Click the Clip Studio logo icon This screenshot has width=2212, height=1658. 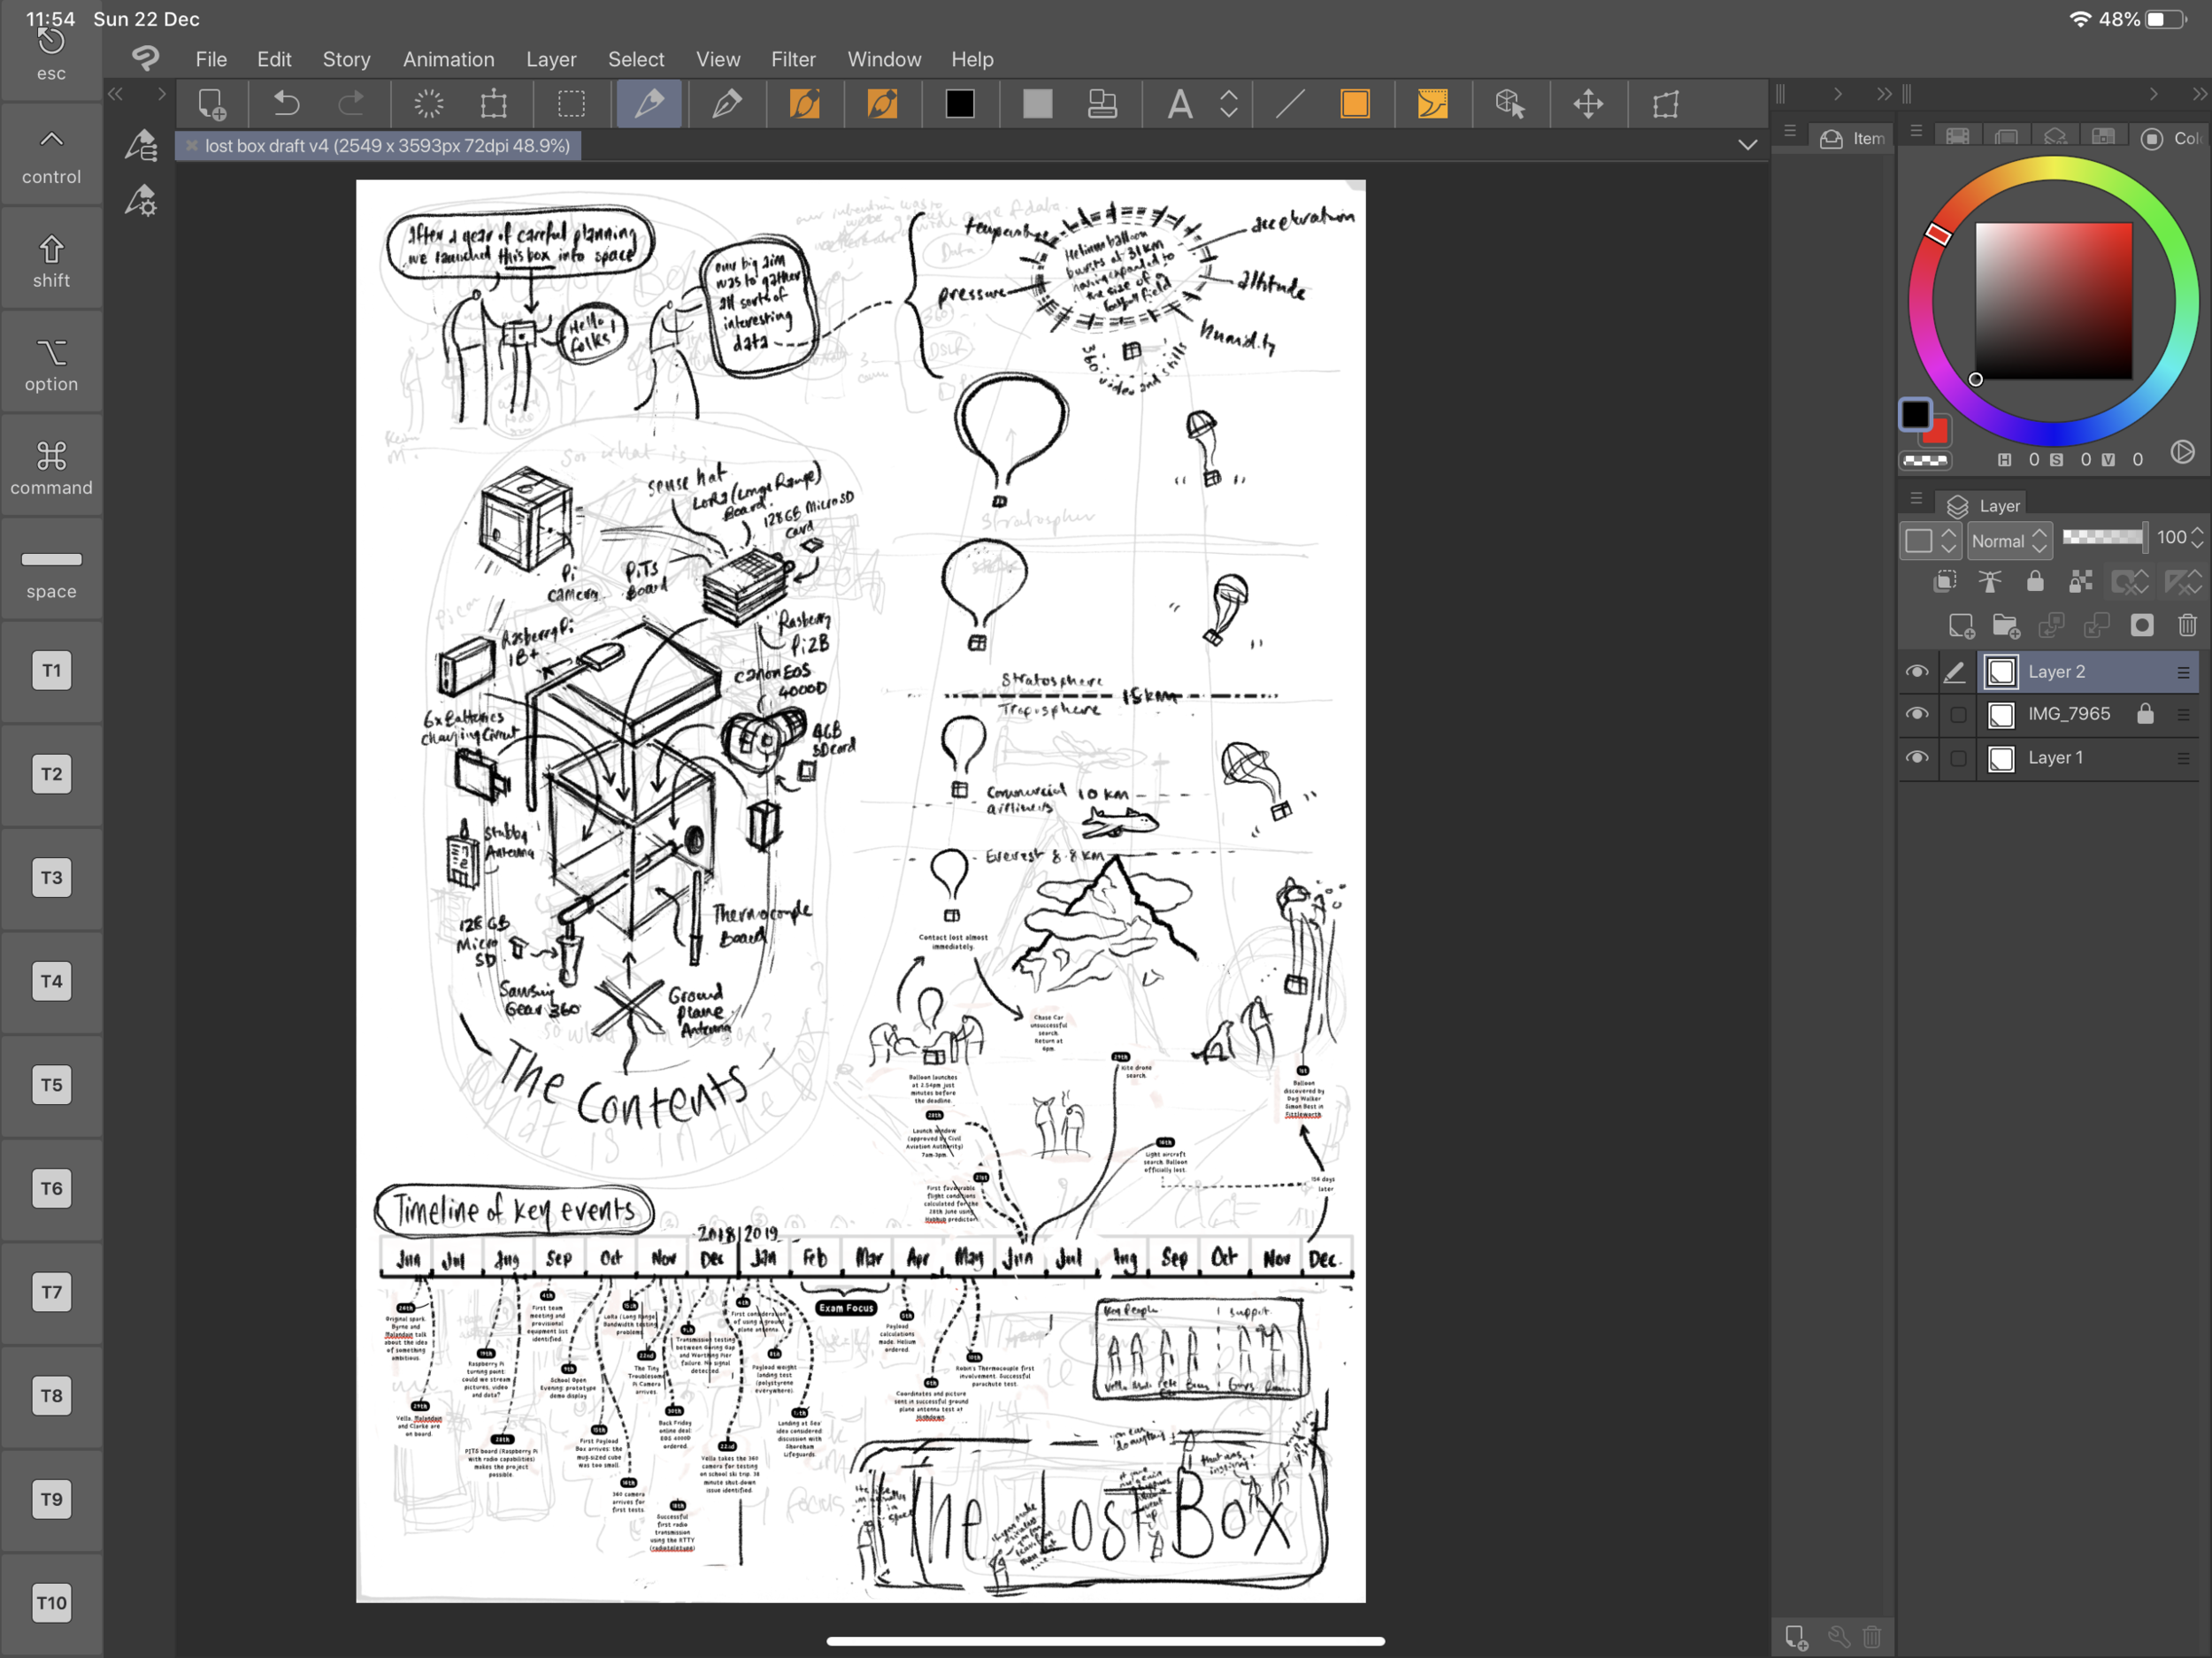point(146,58)
